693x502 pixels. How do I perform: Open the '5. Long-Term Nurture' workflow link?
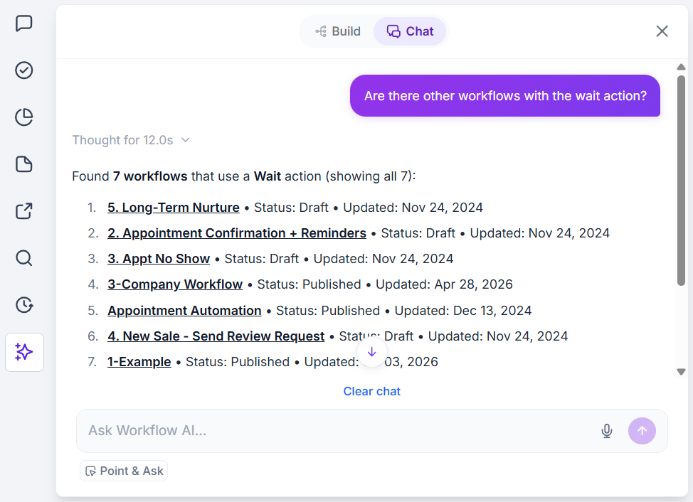click(x=174, y=208)
